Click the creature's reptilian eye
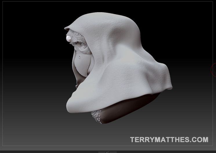 click(83, 46)
